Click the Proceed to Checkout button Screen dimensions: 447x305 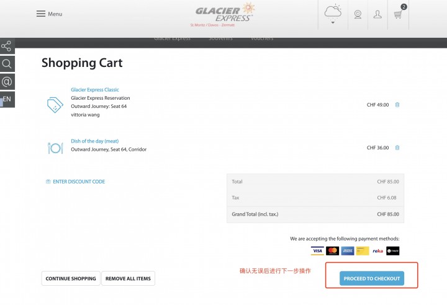(x=372, y=278)
